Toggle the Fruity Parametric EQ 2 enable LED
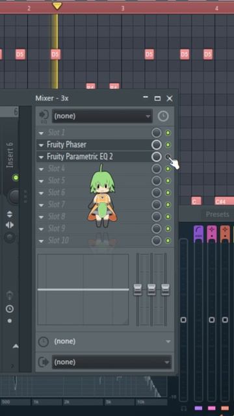Viewport: 234px width, 416px height. (x=168, y=157)
